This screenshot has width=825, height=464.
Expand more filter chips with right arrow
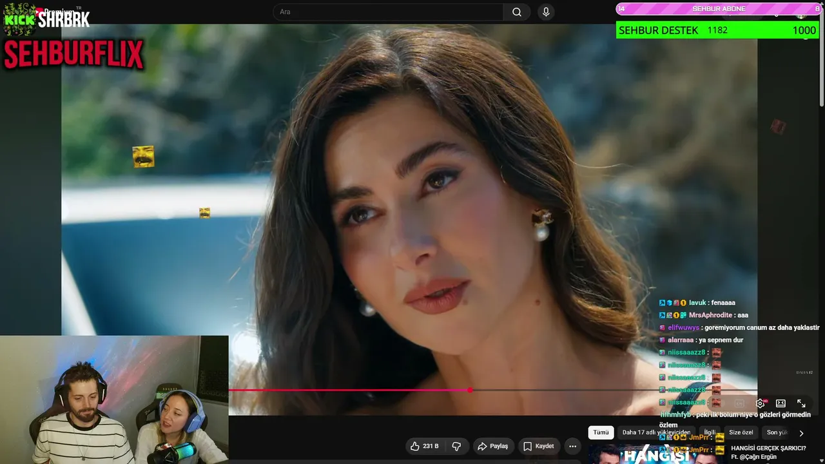tap(801, 433)
